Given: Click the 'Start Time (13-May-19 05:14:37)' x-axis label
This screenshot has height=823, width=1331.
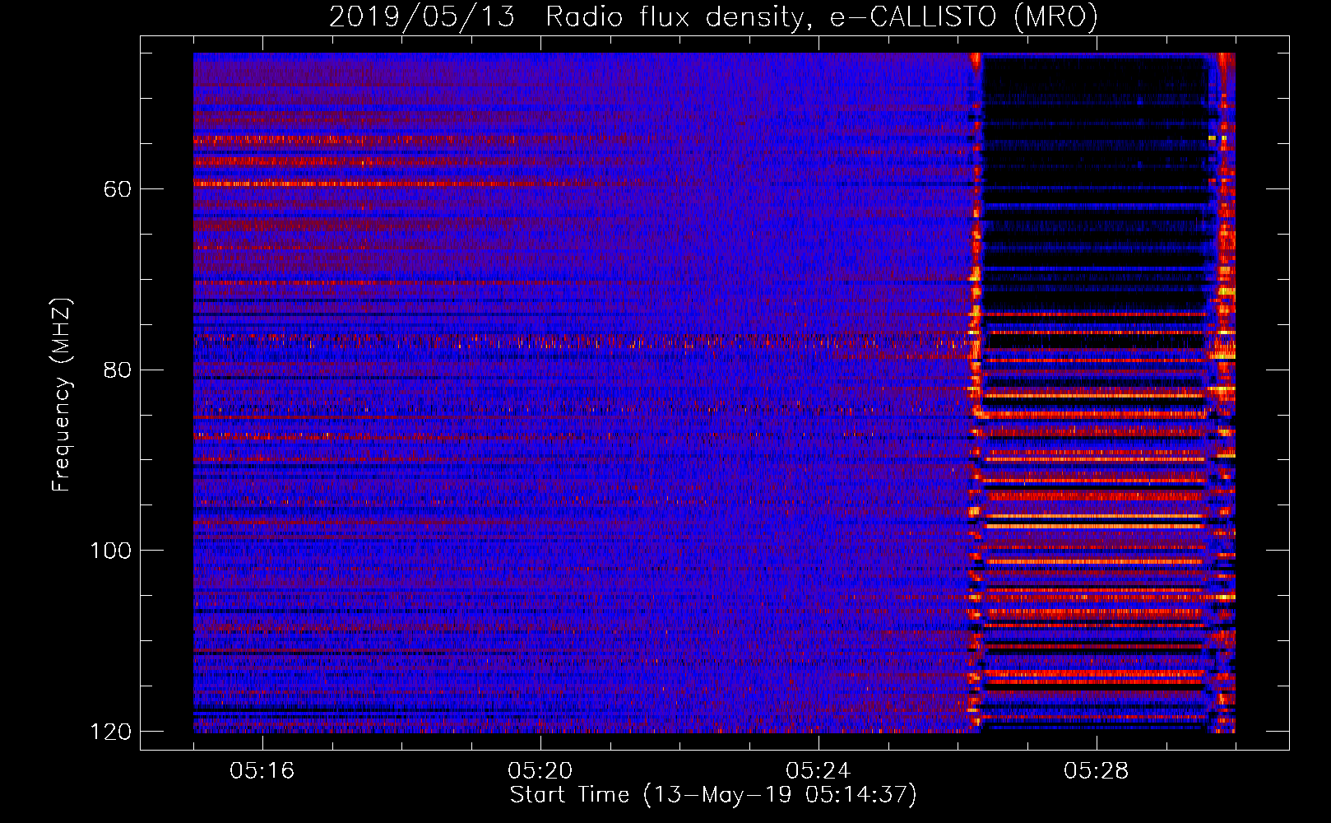Looking at the screenshot, I should [x=713, y=795].
